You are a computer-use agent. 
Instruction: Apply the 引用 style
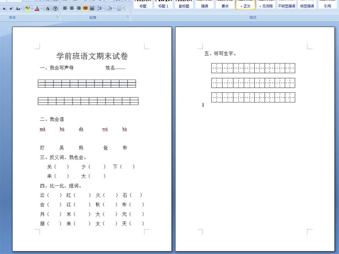pos(328,4)
